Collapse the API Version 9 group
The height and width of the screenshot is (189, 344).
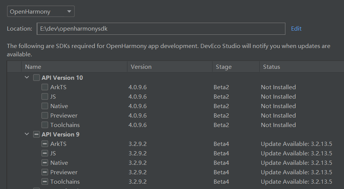point(27,134)
